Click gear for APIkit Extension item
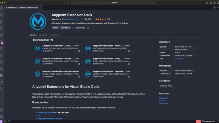Viewport: 219px width, 123px height. tap(129, 51)
